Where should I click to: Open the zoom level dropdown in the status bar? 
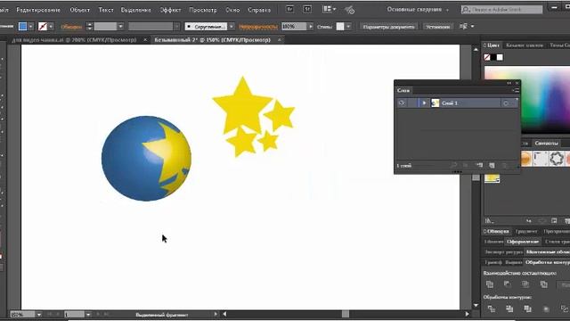pyautogui.click(x=39, y=315)
